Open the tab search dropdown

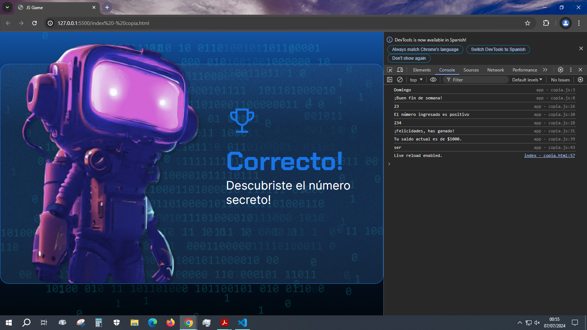[7, 7]
